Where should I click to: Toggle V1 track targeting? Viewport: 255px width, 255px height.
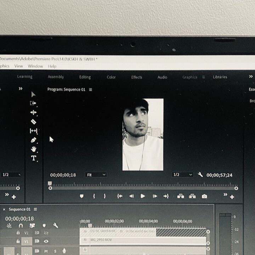point(27,242)
